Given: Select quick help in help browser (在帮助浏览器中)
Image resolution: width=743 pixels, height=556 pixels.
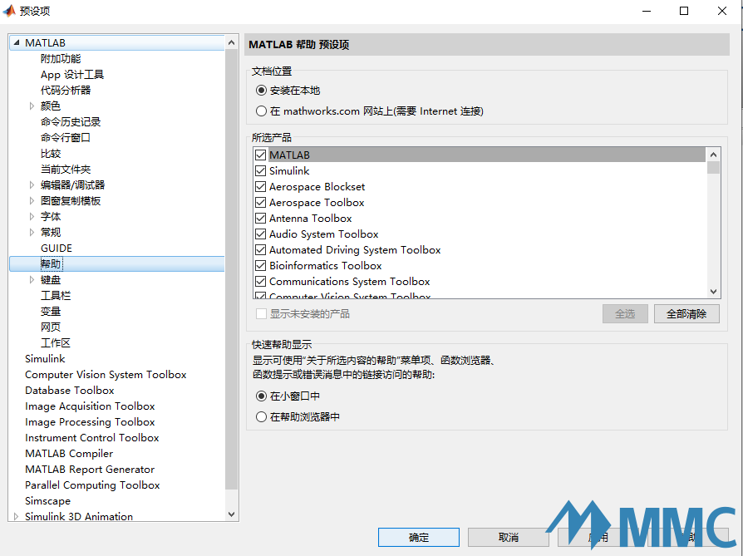Looking at the screenshot, I should 261,416.
